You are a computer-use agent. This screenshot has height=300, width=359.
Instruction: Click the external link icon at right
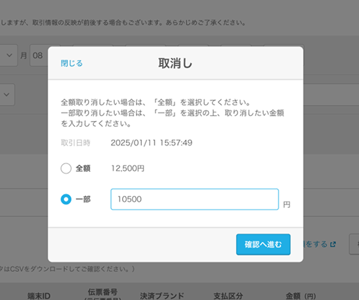coord(333,244)
